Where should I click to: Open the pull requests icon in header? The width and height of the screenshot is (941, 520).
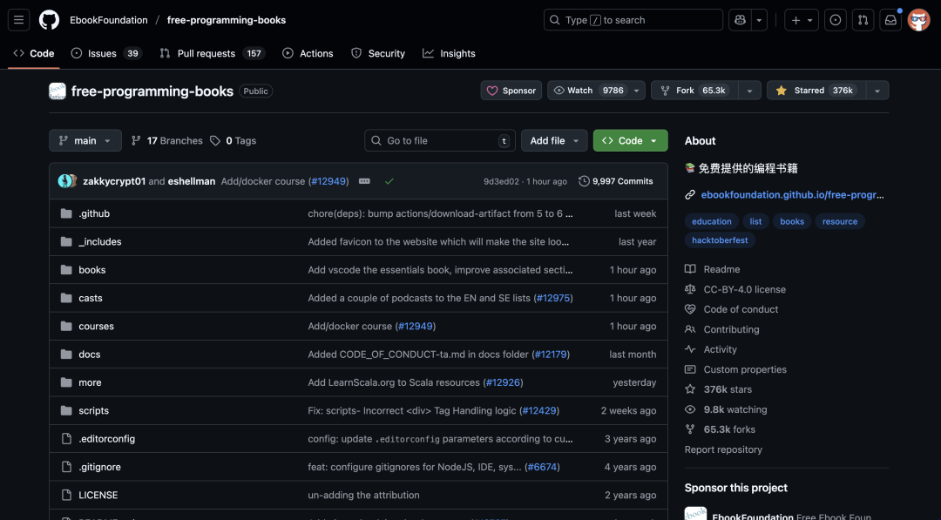click(863, 20)
